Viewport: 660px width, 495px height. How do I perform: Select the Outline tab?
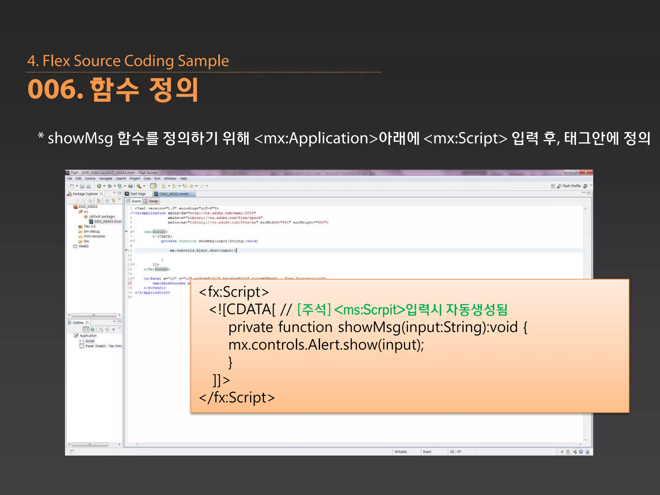click(78, 322)
